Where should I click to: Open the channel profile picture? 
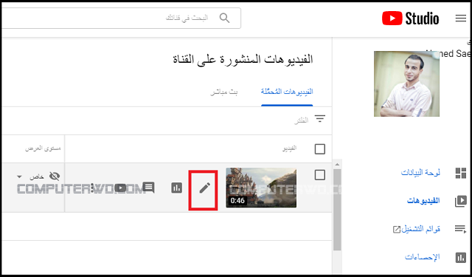point(406,83)
